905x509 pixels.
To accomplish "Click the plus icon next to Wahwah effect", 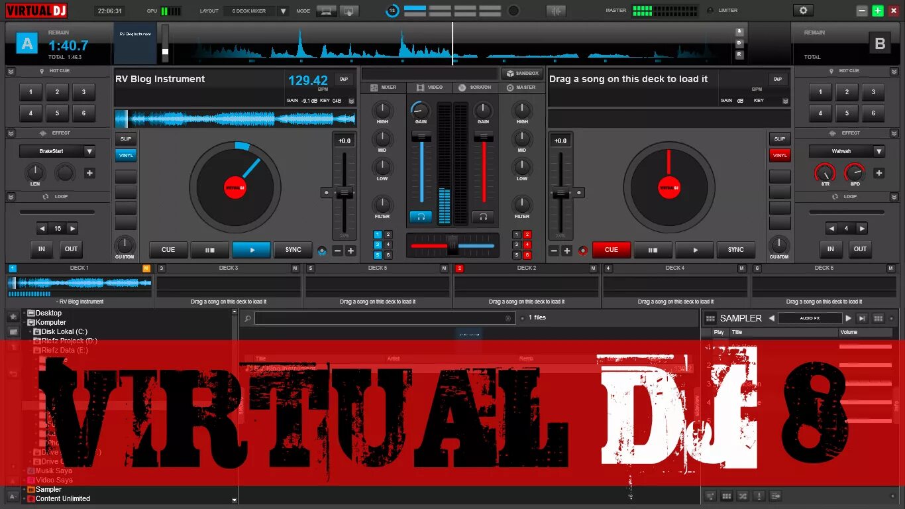I will coord(878,174).
